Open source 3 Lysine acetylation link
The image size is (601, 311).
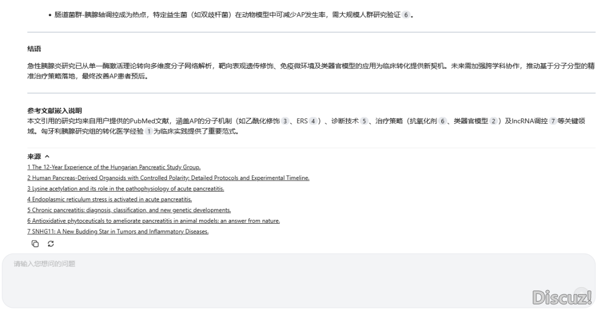point(126,189)
